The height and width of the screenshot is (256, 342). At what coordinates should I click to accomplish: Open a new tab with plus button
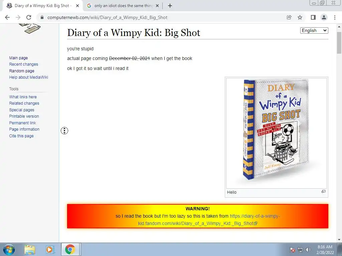170,6
